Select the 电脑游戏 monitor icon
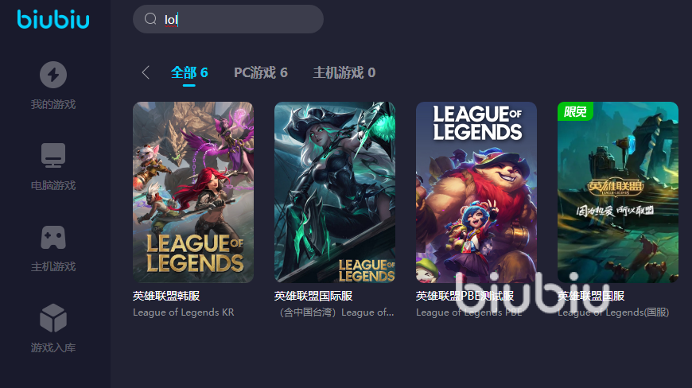The width and height of the screenshot is (692, 388). 53,155
